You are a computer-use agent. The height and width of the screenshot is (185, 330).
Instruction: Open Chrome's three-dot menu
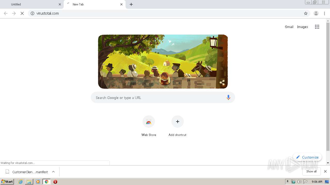[x=325, y=13]
